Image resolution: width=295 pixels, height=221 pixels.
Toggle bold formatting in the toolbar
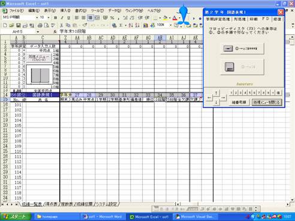[x=55, y=18]
